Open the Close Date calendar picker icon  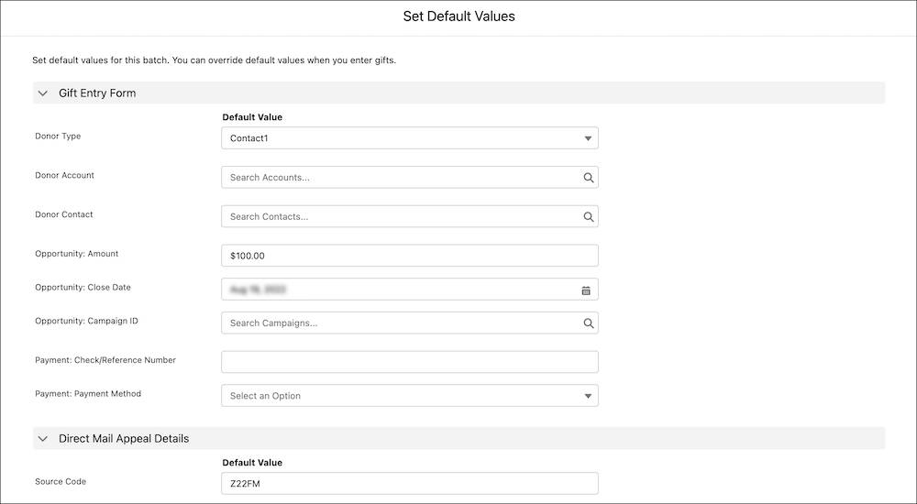(x=586, y=290)
